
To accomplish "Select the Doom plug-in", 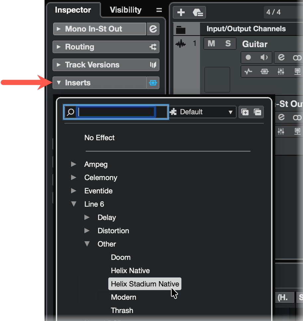I will tap(121, 257).
